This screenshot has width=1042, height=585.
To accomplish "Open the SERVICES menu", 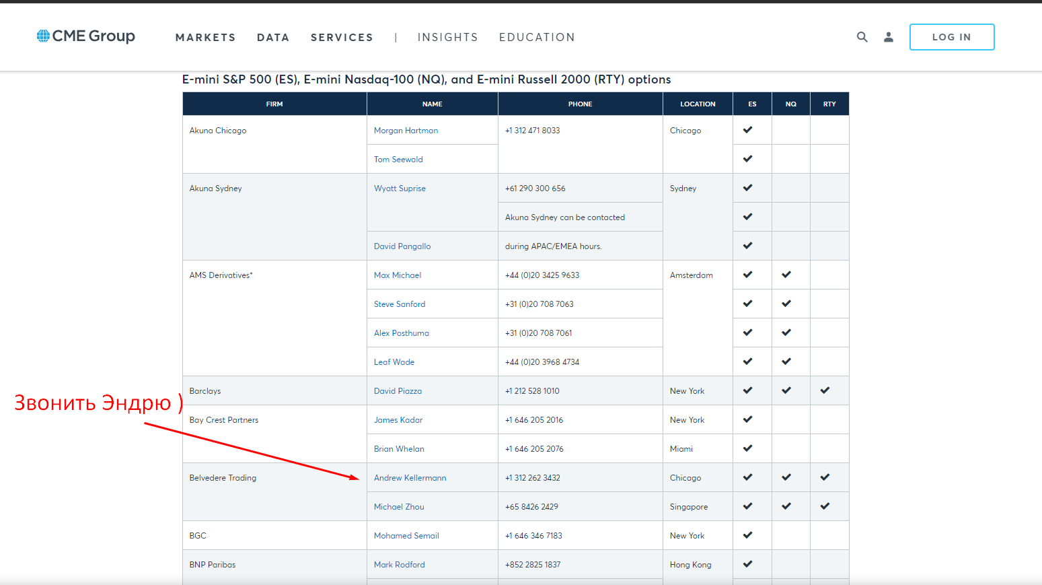I will point(342,38).
